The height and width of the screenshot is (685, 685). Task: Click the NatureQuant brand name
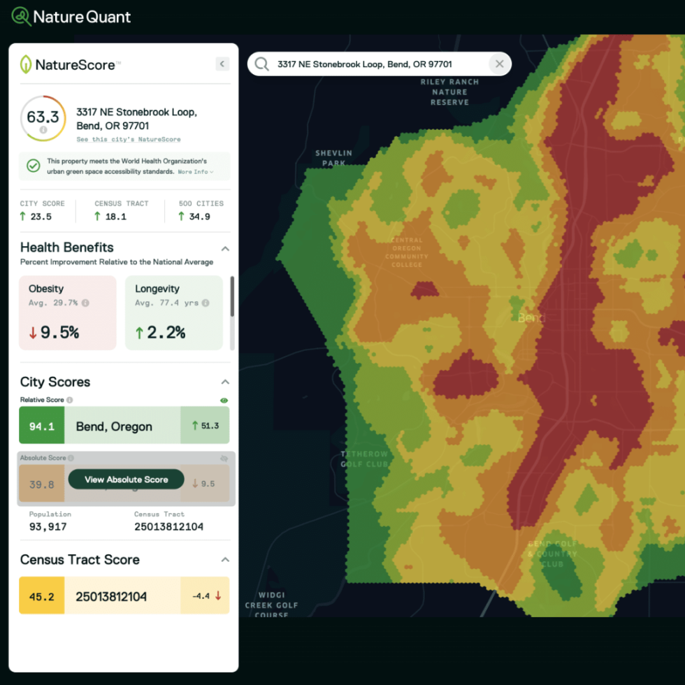click(82, 17)
